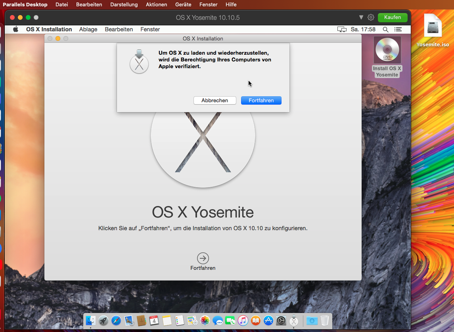Screen dimensions: 454x332
Task: Open System Preferences from the dock
Action: tap(281, 321)
